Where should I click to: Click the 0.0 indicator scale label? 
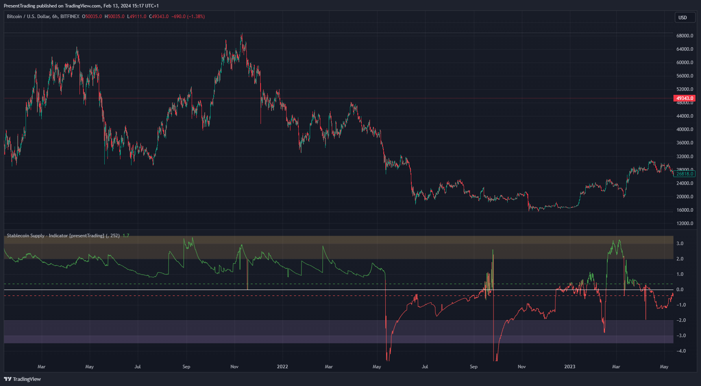coord(680,290)
